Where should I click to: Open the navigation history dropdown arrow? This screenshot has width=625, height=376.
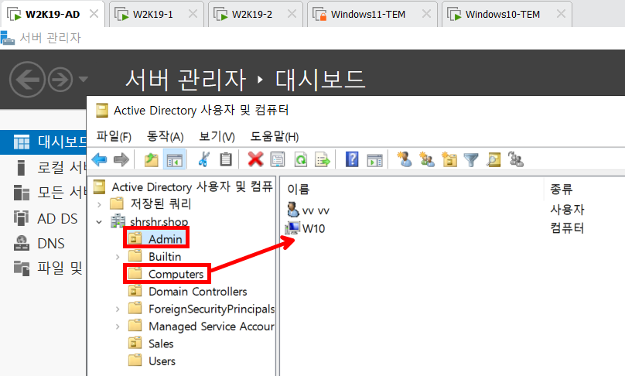coord(83,79)
